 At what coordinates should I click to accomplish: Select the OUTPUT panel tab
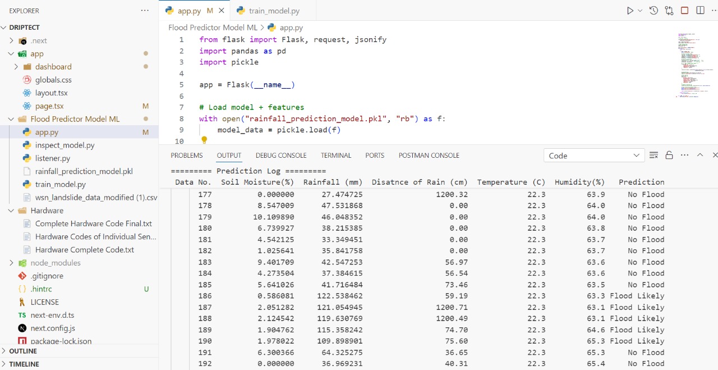[x=229, y=156]
